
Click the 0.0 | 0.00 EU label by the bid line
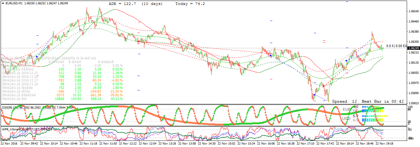(x=397, y=46)
